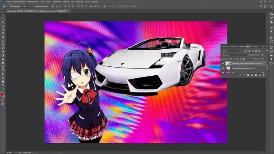Hide the second layer eye icon
Viewport: 274px width, 154px height.
[x=223, y=68]
